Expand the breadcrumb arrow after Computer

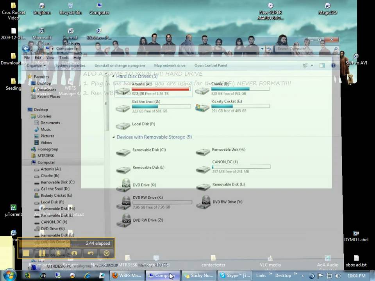tap(77, 48)
